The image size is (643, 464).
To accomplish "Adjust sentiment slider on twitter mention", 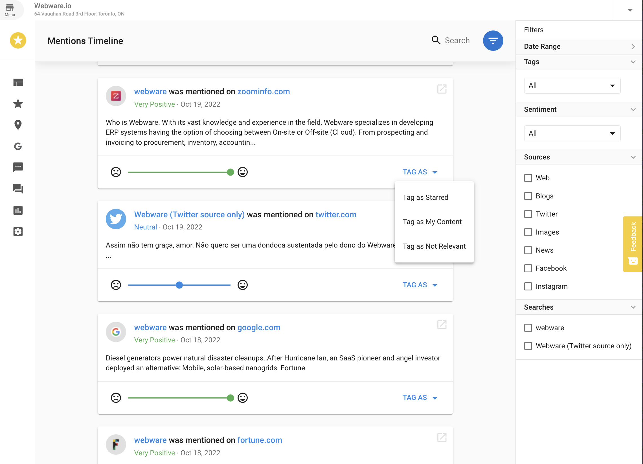I will pyautogui.click(x=179, y=285).
